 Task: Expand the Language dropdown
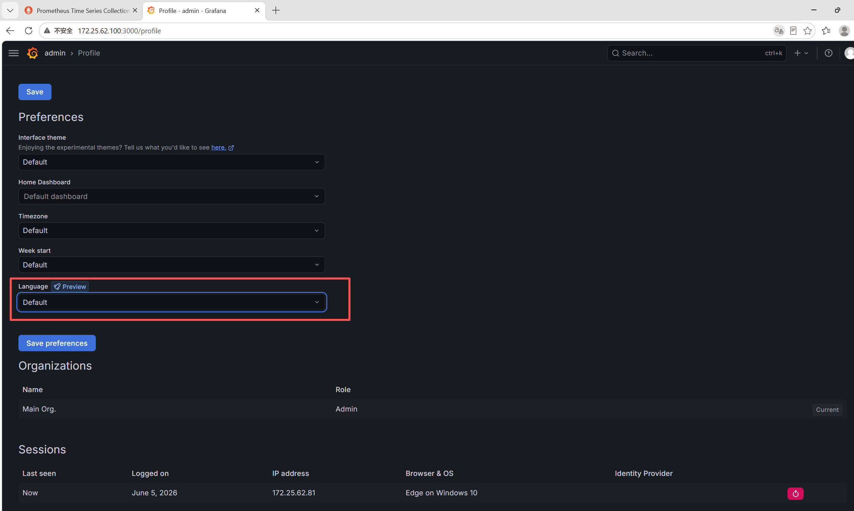tap(171, 302)
